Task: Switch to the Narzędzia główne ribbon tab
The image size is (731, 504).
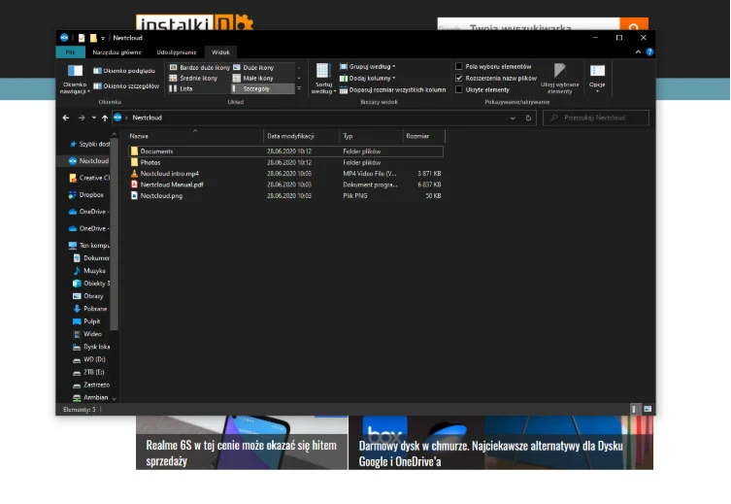Action: [x=117, y=52]
